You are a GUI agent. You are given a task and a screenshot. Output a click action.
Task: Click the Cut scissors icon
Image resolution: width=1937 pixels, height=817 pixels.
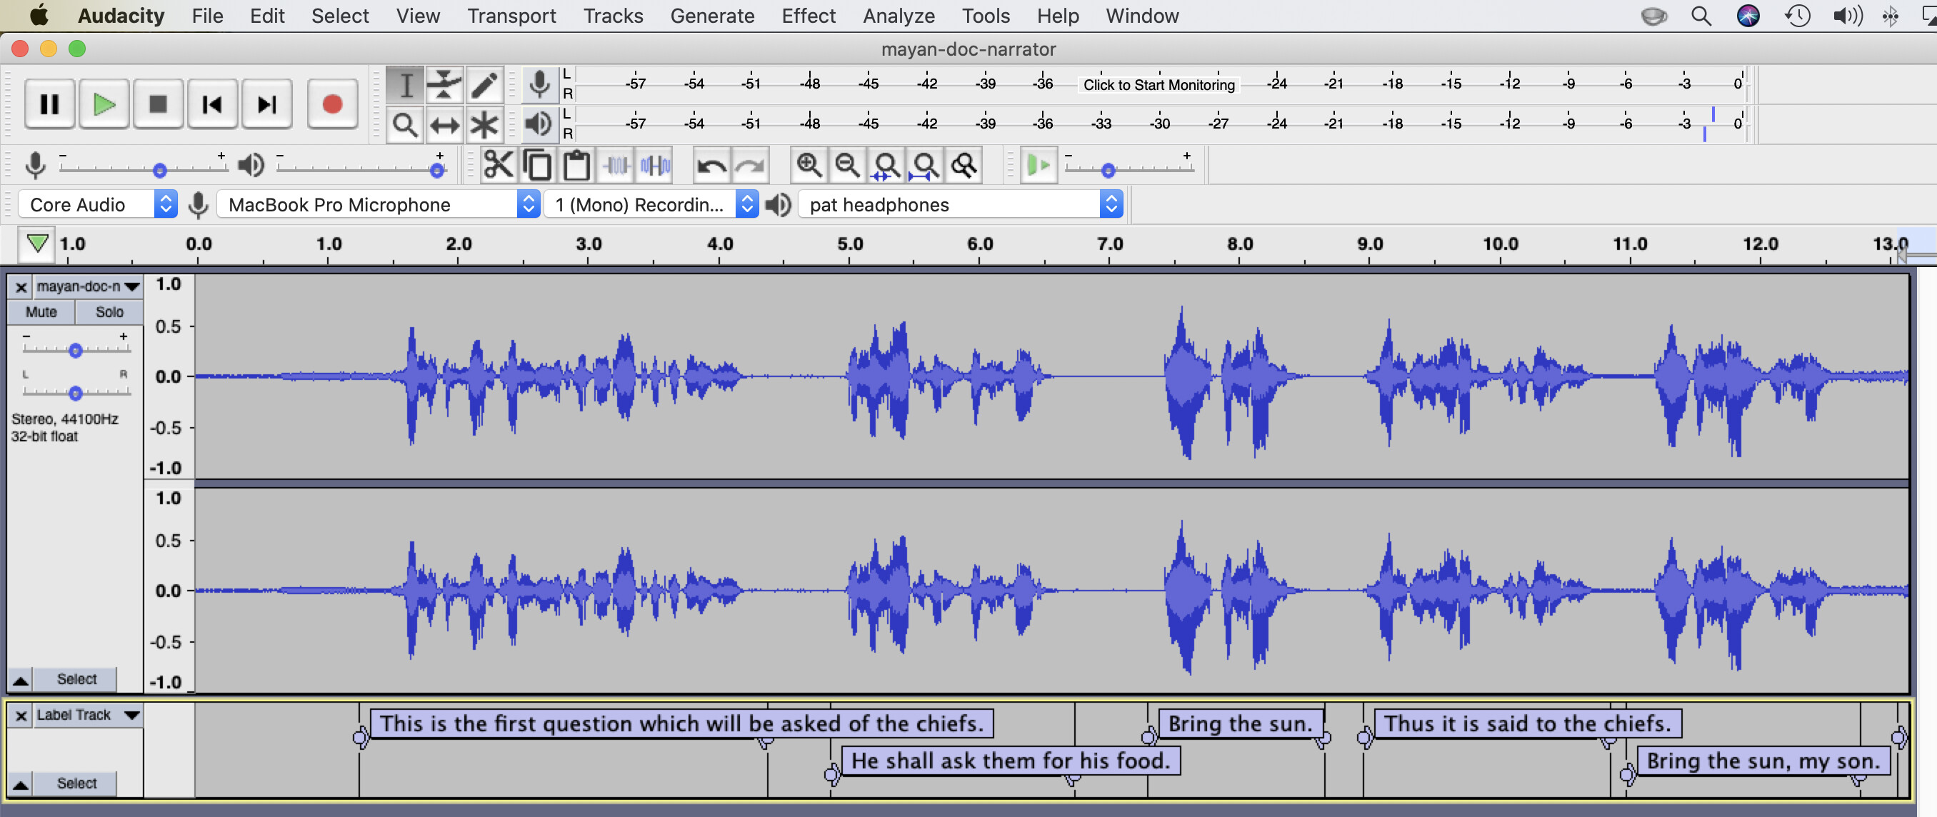499,166
